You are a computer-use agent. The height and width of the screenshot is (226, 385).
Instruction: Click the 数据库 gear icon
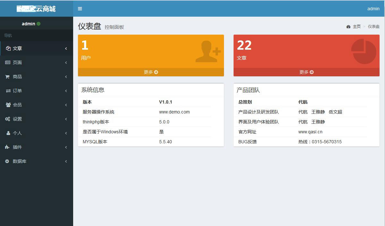(x=7, y=161)
